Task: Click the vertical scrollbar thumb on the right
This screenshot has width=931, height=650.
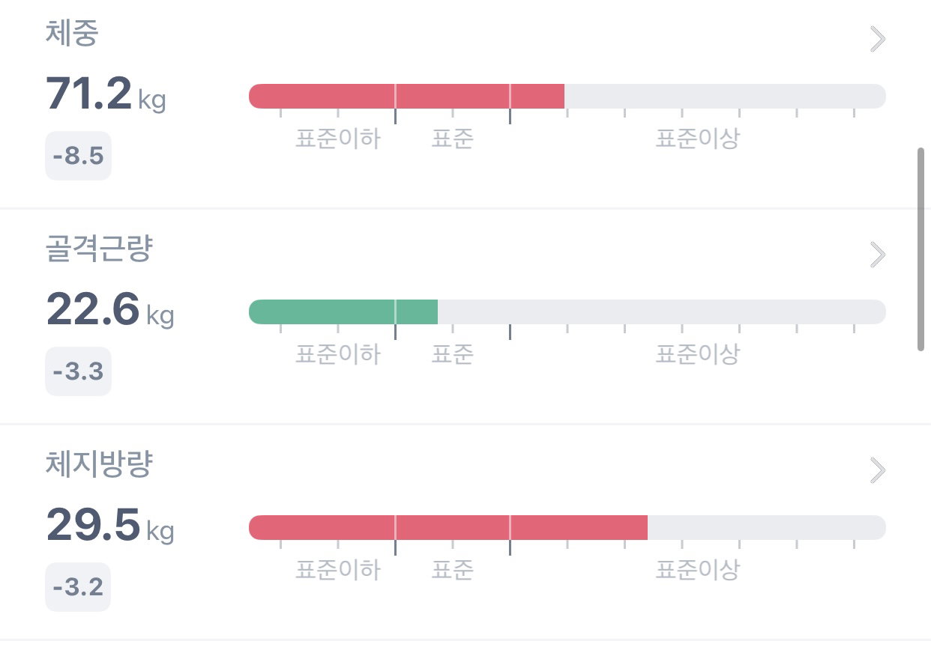Action: (921, 249)
